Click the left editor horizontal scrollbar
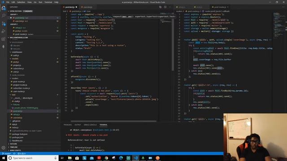The width and height of the screenshot is (287, 161). tap(113, 121)
